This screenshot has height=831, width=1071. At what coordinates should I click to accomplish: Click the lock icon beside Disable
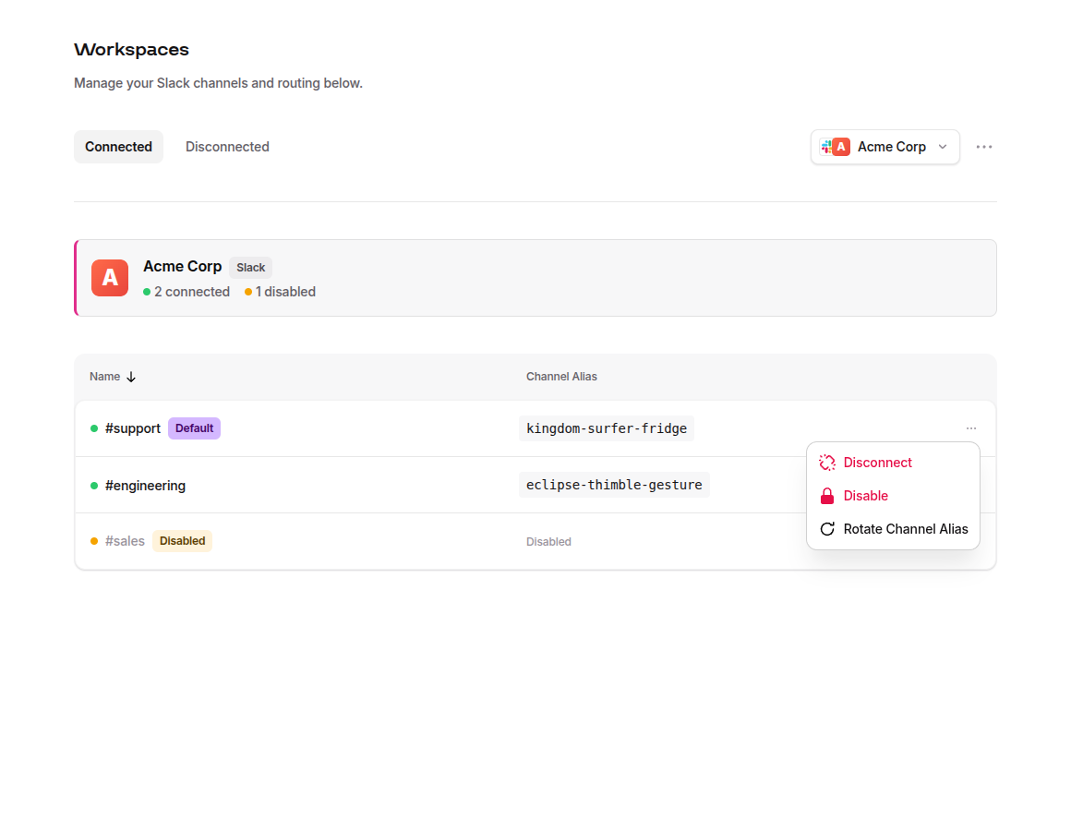[x=827, y=496]
